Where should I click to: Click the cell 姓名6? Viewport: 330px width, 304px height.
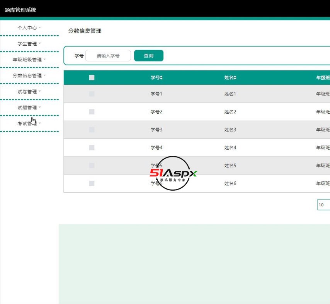[x=230, y=183]
